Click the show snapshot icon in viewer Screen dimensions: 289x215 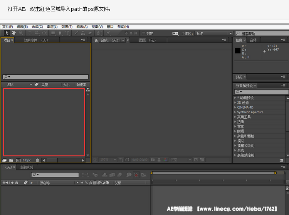[159, 160]
